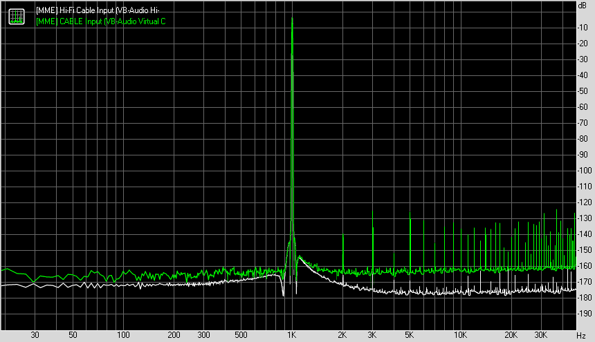Click the top of the 1 kHz fundamental peak
The image size is (595, 342).
pyautogui.click(x=292, y=18)
